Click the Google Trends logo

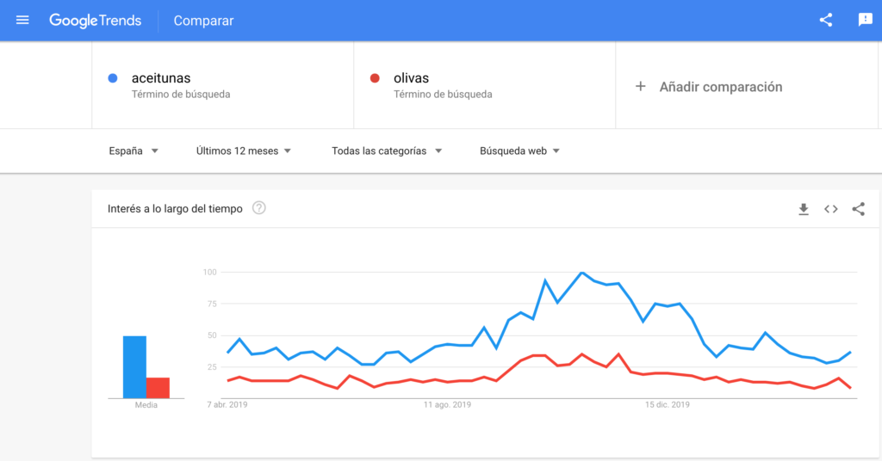(x=95, y=21)
